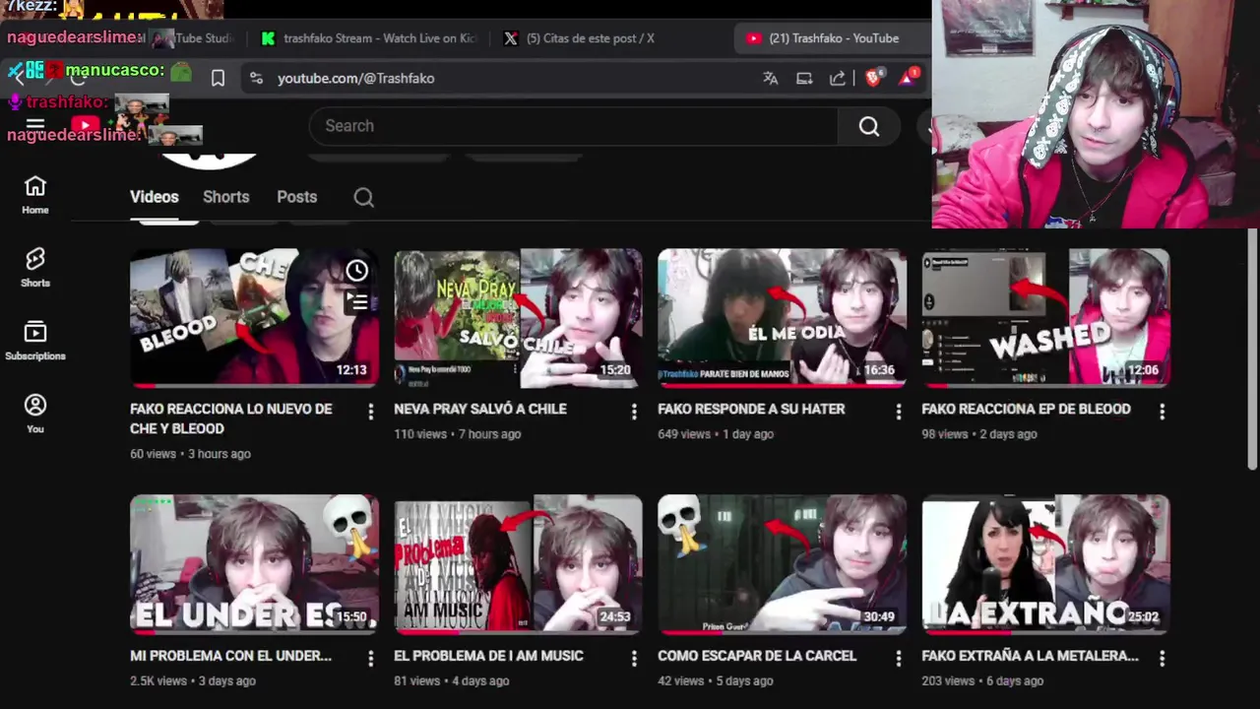The image size is (1260, 709).
Task: Play the ÉL ME ODIA 16:36 thumbnail
Action: pyautogui.click(x=782, y=317)
